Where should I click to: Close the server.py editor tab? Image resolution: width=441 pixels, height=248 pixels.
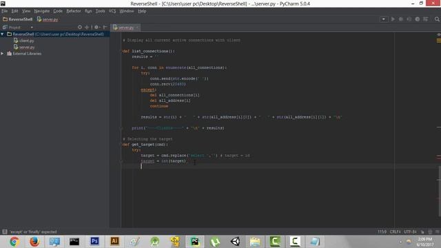[x=137, y=28]
